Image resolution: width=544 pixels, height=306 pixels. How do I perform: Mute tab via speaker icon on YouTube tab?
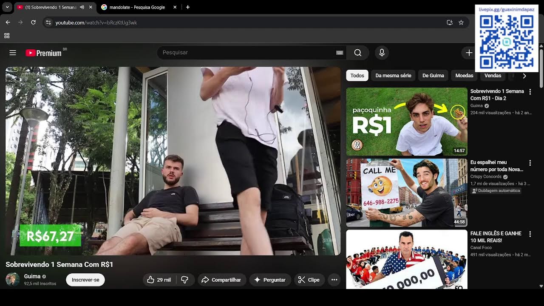tap(82, 7)
